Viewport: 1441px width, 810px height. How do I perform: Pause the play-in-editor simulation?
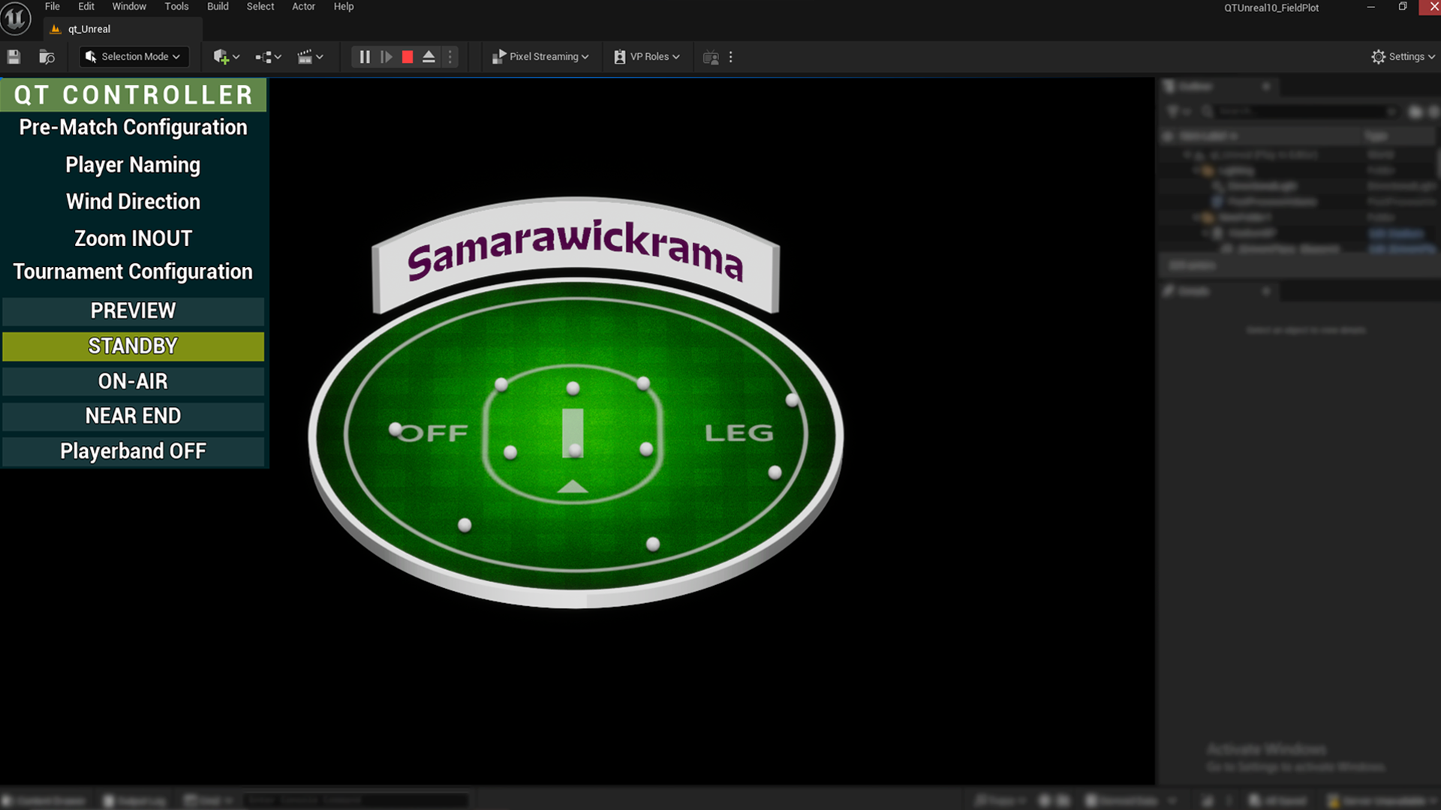[x=364, y=57]
